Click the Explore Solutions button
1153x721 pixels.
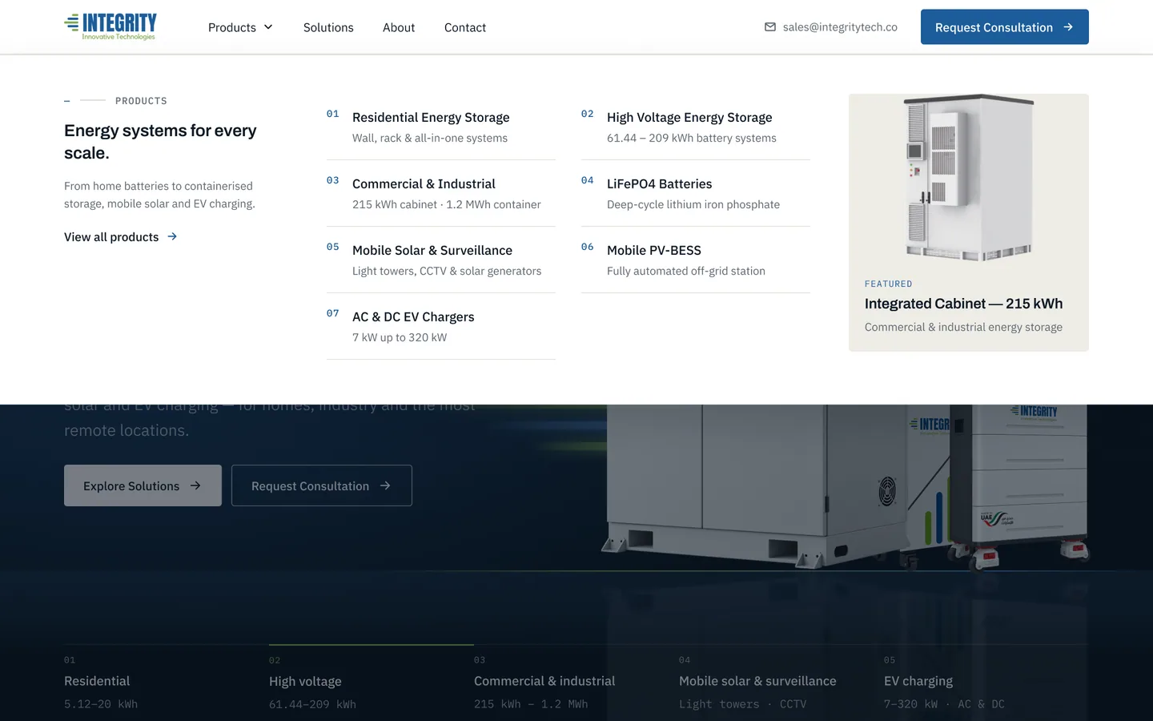pos(143,485)
